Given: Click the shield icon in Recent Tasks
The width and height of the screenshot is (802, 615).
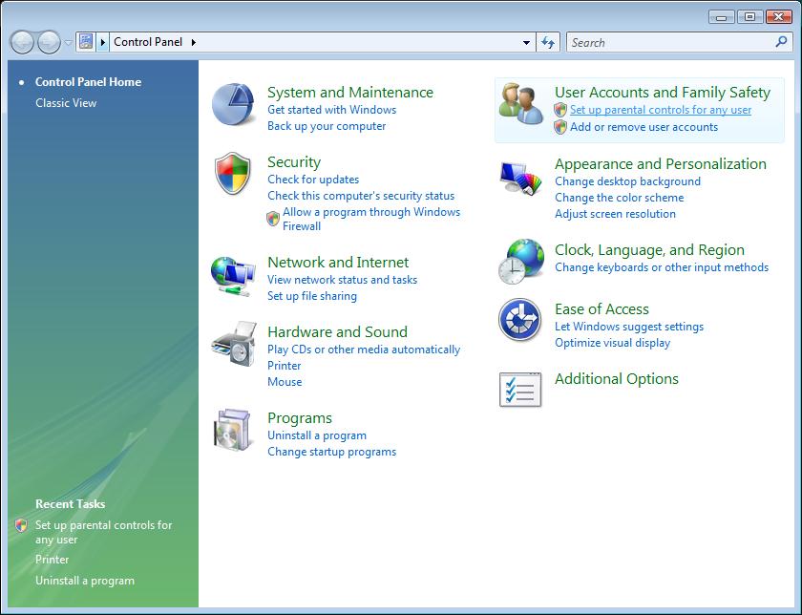Looking at the screenshot, I should 21,525.
